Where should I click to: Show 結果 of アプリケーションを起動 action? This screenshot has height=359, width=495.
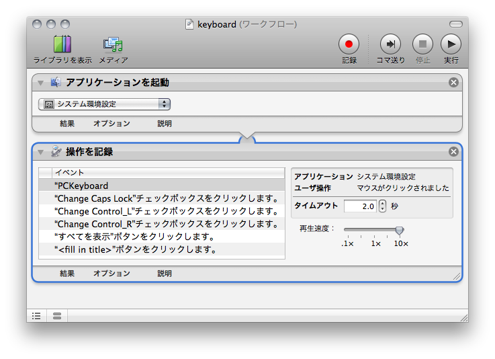67,124
